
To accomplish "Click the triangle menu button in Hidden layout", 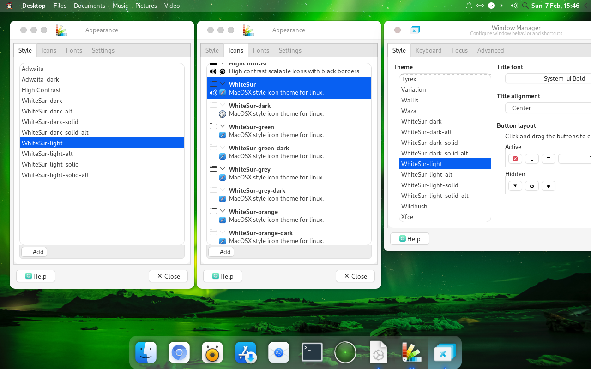I will pos(515,186).
